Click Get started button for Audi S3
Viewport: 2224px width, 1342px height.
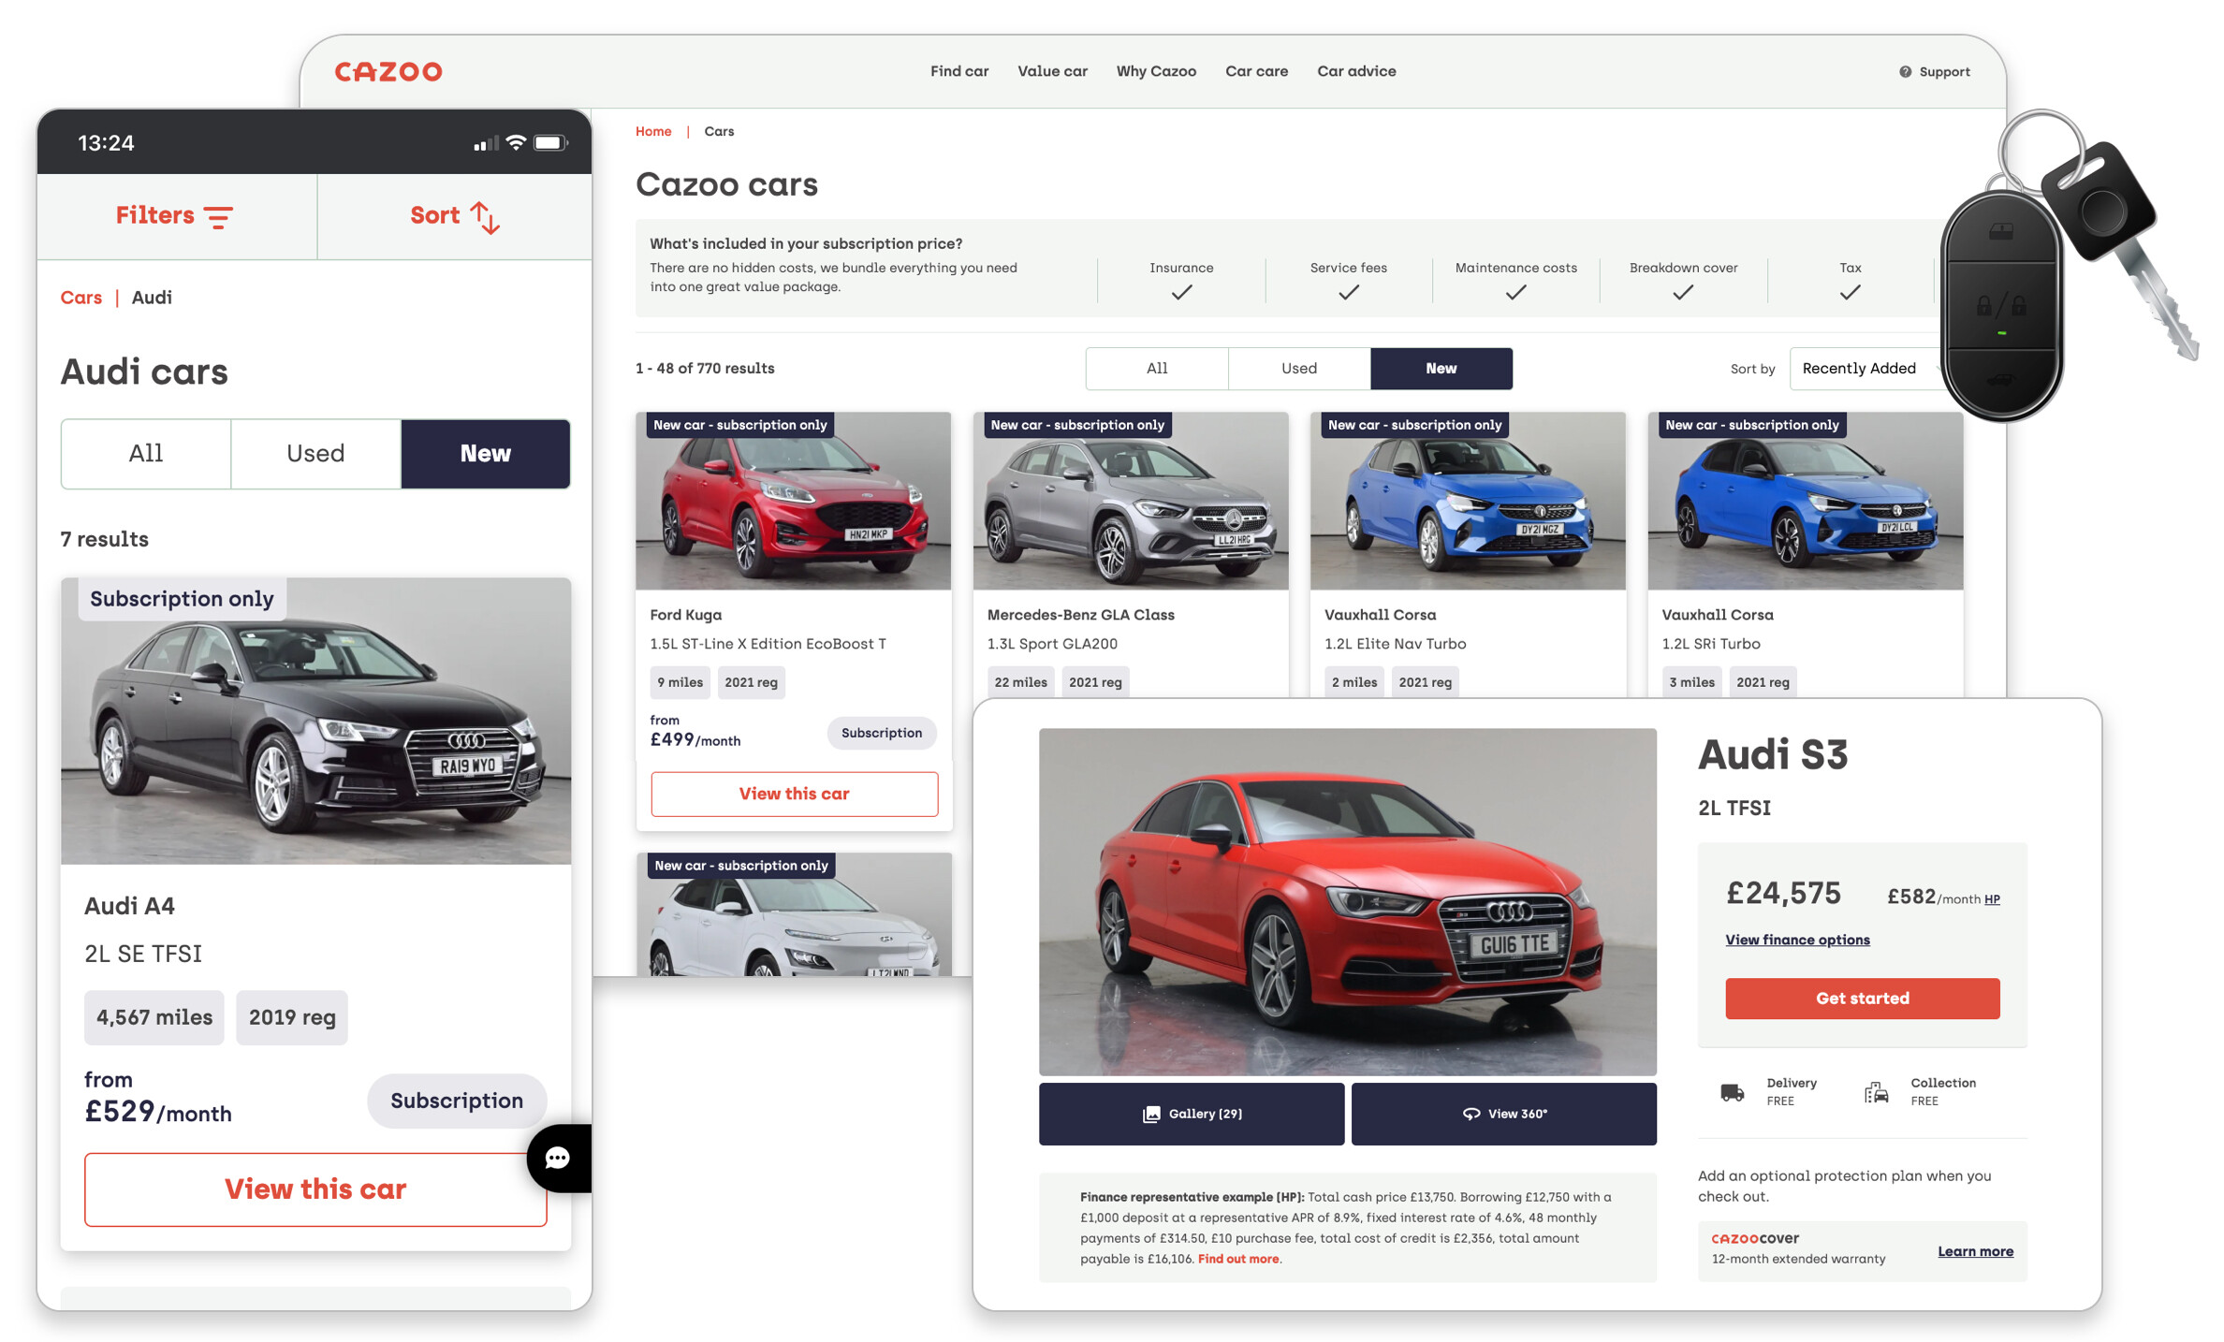1863,998
